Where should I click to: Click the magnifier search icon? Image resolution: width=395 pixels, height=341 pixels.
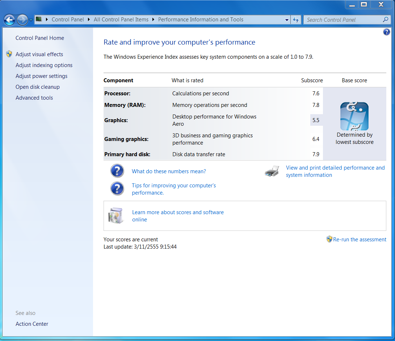[x=386, y=20]
